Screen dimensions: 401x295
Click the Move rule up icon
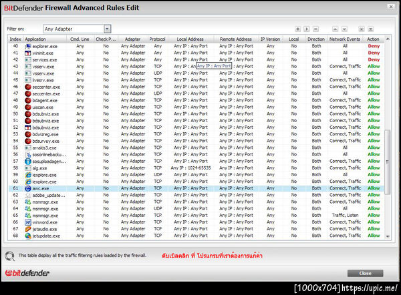pyautogui.click(x=336, y=29)
